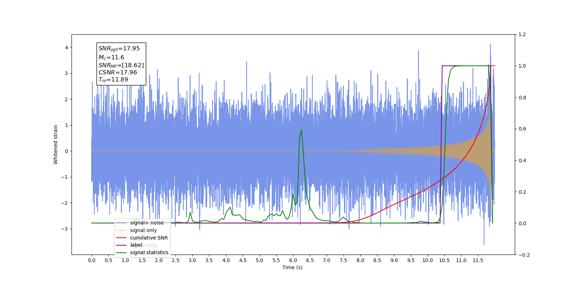Click the green line sample in legend
The height and width of the screenshot is (286, 572).
[122, 252]
